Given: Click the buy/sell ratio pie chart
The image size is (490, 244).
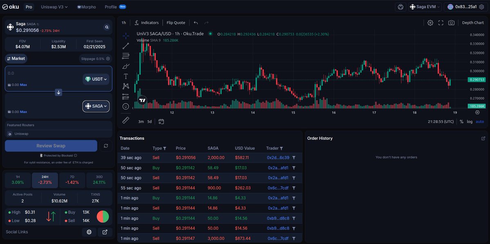Looking at the screenshot, I should (x=103, y=217).
